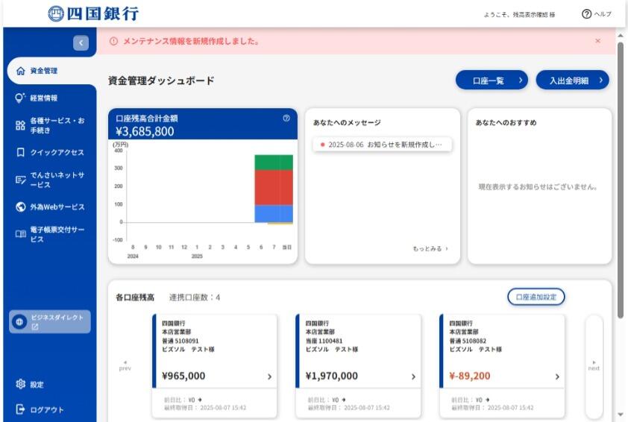
Task: Click the red bar segment in chart
Action: 274,187
